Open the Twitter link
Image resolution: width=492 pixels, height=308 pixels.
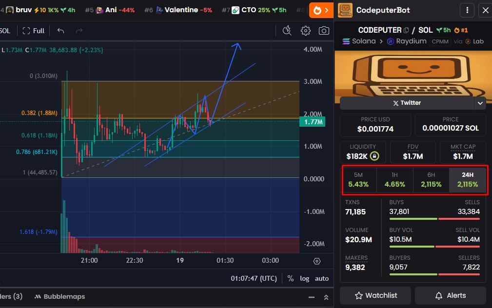click(407, 103)
